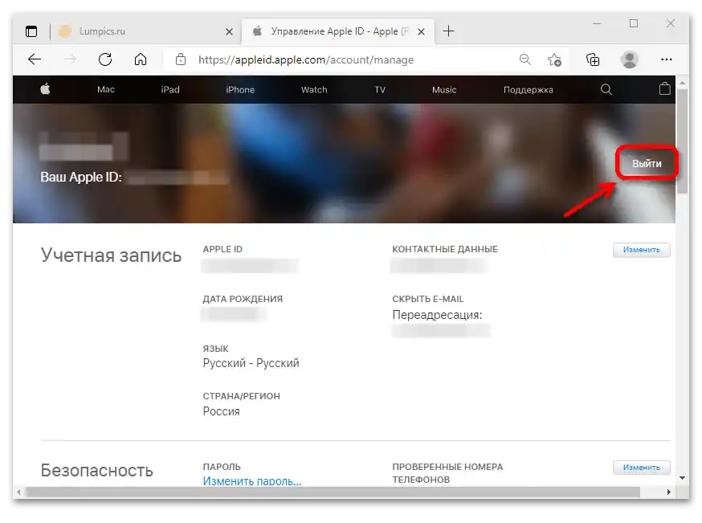The width and height of the screenshot is (702, 523).
Task: Click the zoom out magnifier icon
Action: click(525, 59)
